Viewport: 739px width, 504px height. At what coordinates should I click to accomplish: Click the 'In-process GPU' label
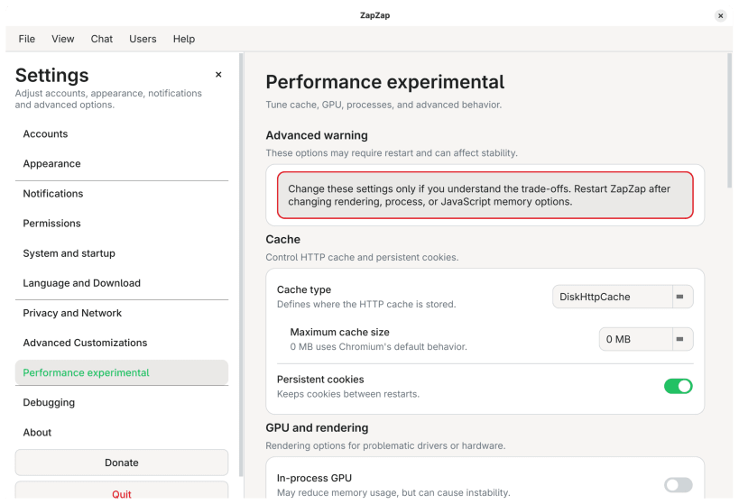click(314, 478)
